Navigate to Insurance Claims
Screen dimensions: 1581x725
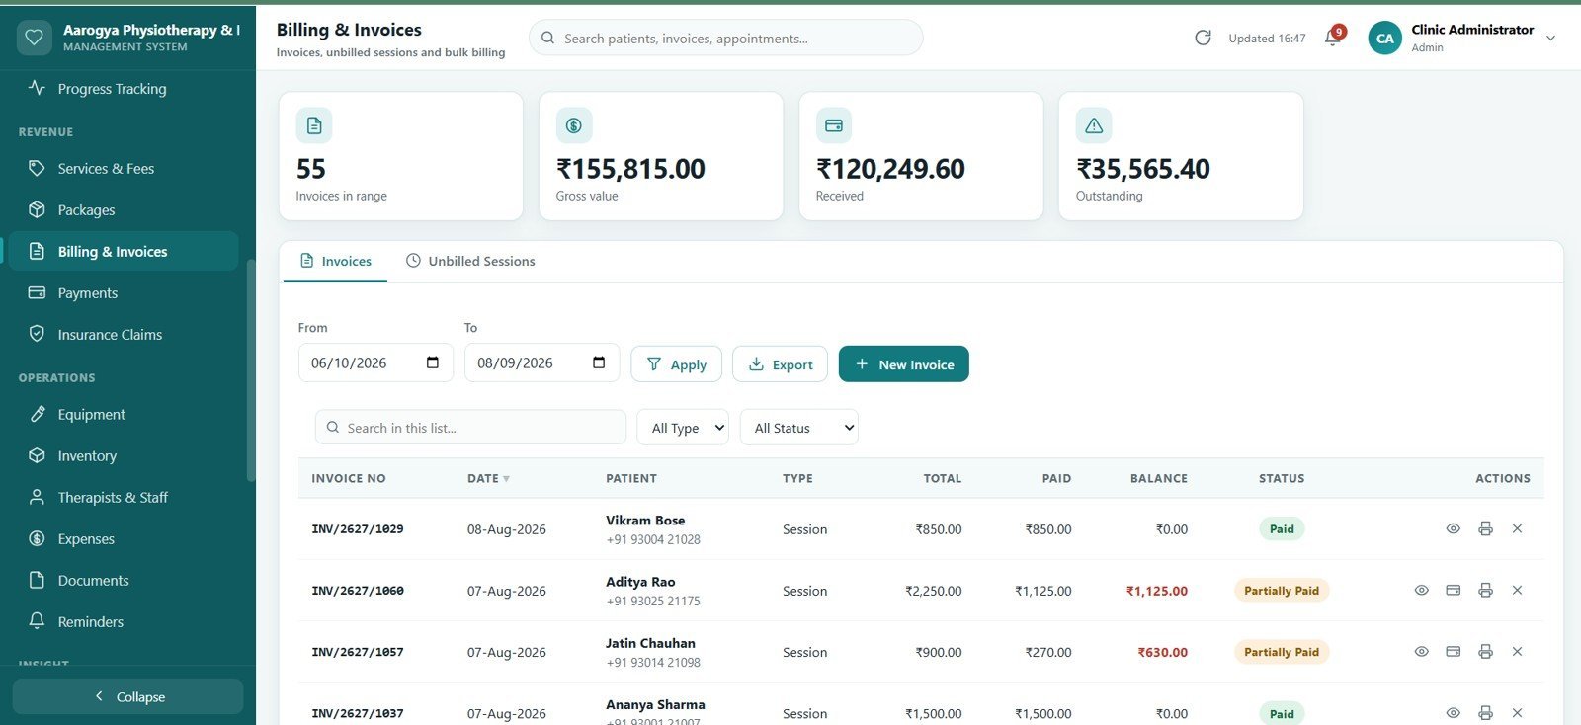pos(124,335)
